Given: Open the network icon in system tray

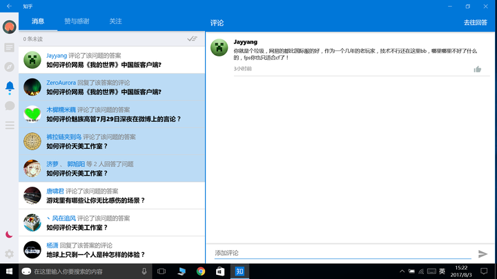Looking at the screenshot, I should pyautogui.click(x=421, y=271).
